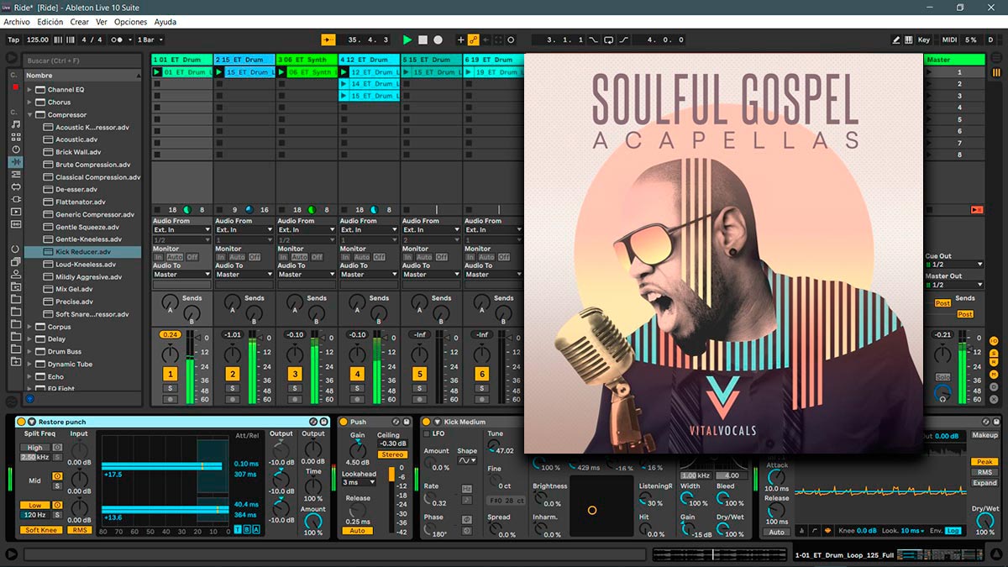Click the Buscar search field

click(81, 60)
